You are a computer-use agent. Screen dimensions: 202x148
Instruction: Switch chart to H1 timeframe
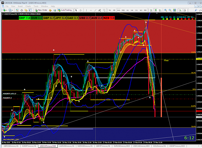128,10
